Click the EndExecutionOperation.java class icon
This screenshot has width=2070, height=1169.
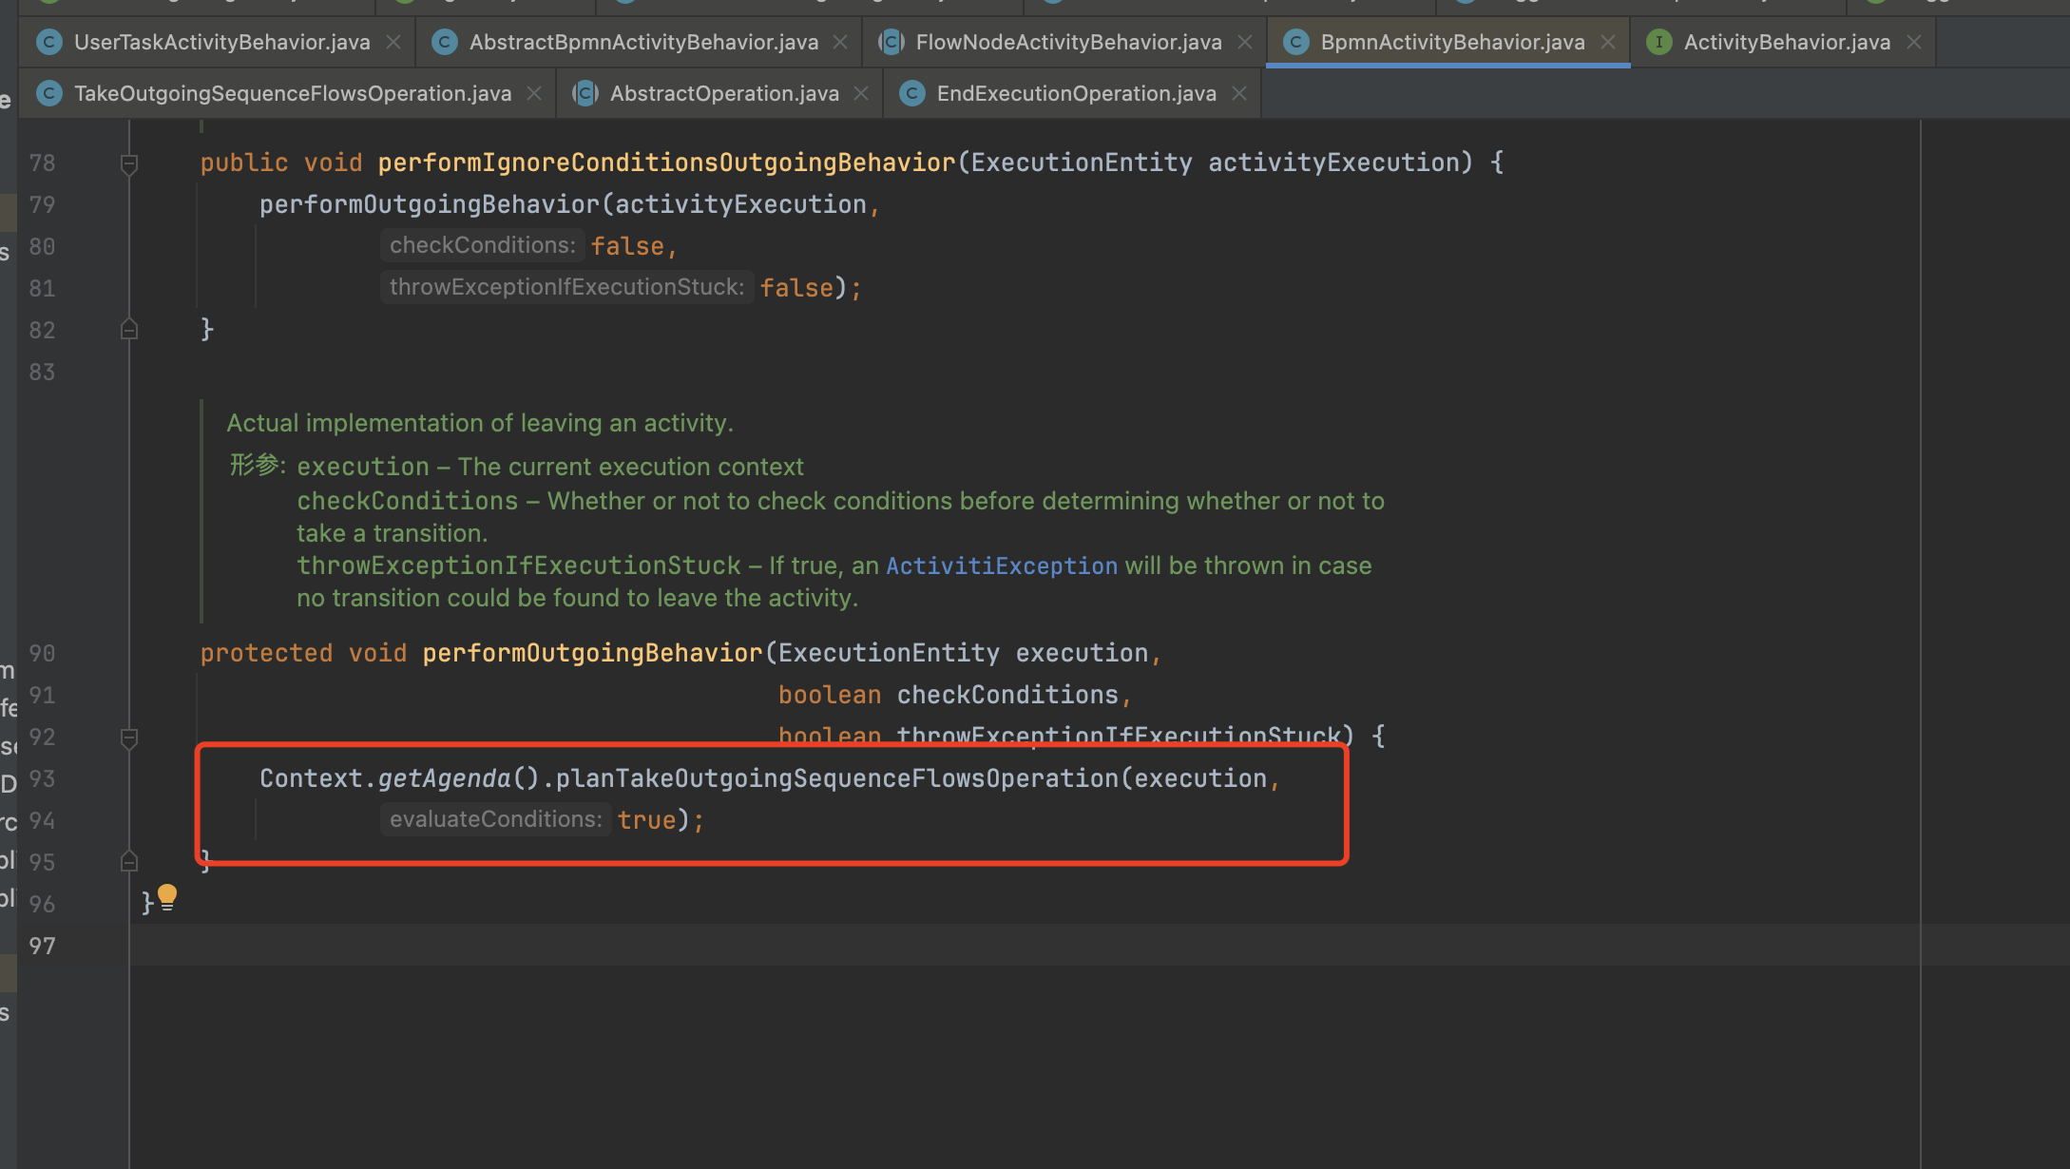coord(912,93)
